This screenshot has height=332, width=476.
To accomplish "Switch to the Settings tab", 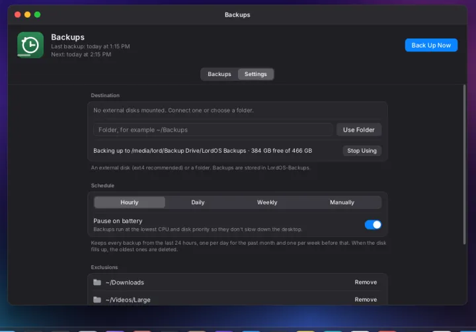I will (x=256, y=74).
